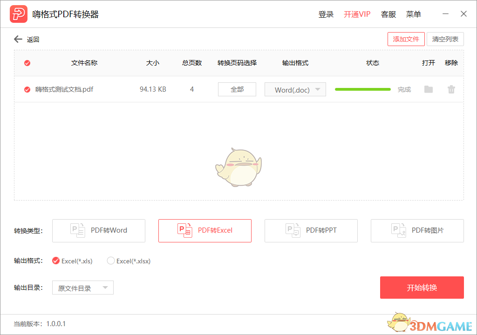Click the PDF转Excel spreadsheet icon
The image size is (477, 335).
click(x=184, y=230)
